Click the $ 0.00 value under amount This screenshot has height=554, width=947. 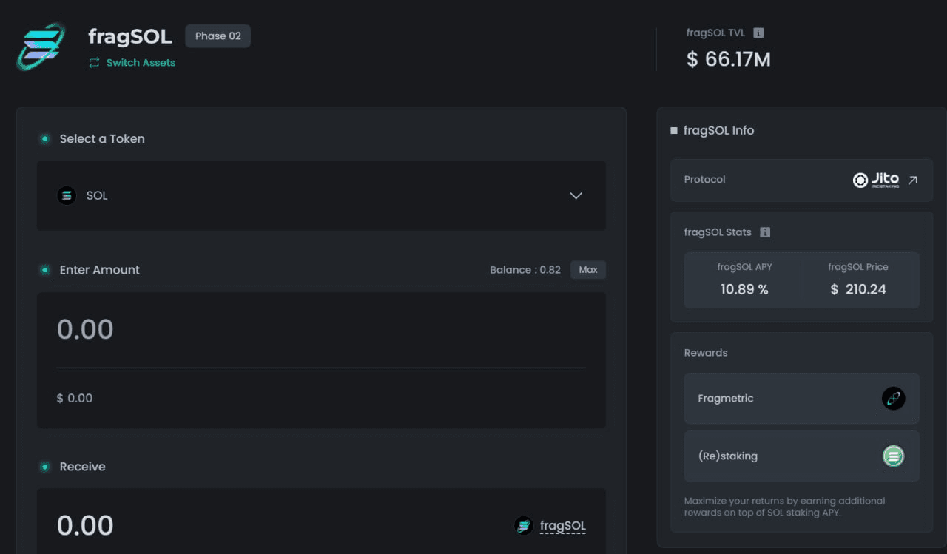click(x=75, y=399)
